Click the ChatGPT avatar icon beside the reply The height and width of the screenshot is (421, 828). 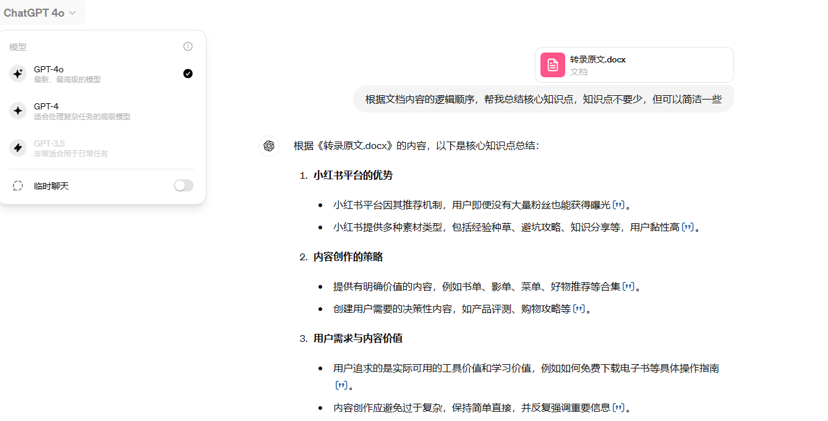coord(269,146)
